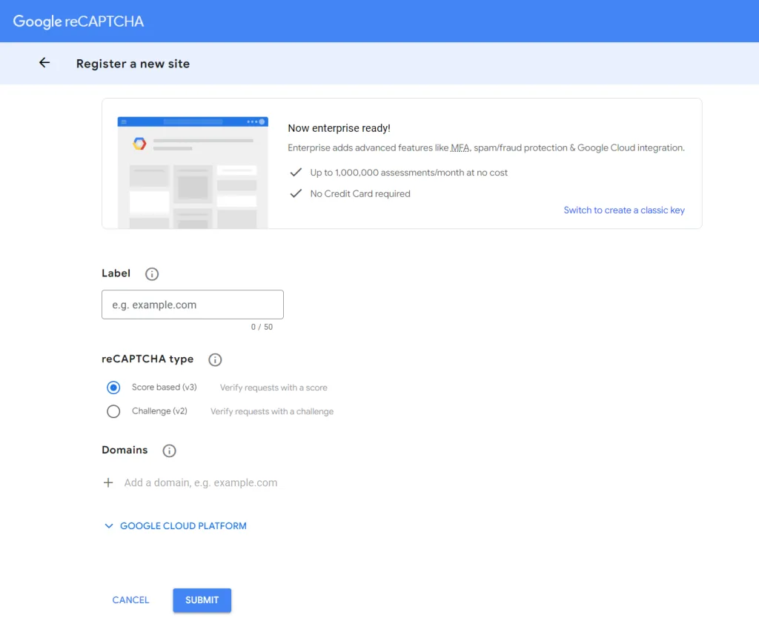Click the 'Register a new site' title
The height and width of the screenshot is (635, 759).
[133, 64]
